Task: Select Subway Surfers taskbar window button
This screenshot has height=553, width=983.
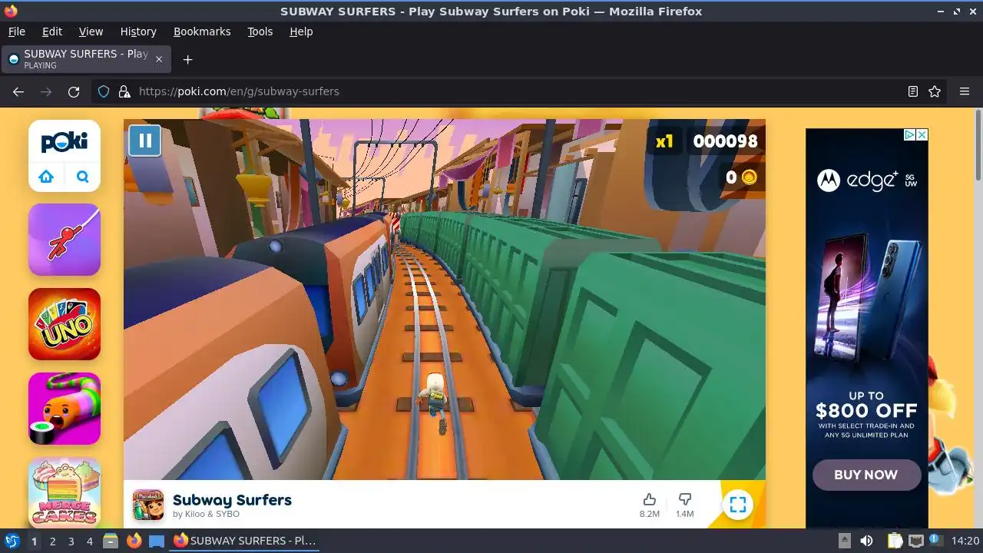Action: [244, 541]
